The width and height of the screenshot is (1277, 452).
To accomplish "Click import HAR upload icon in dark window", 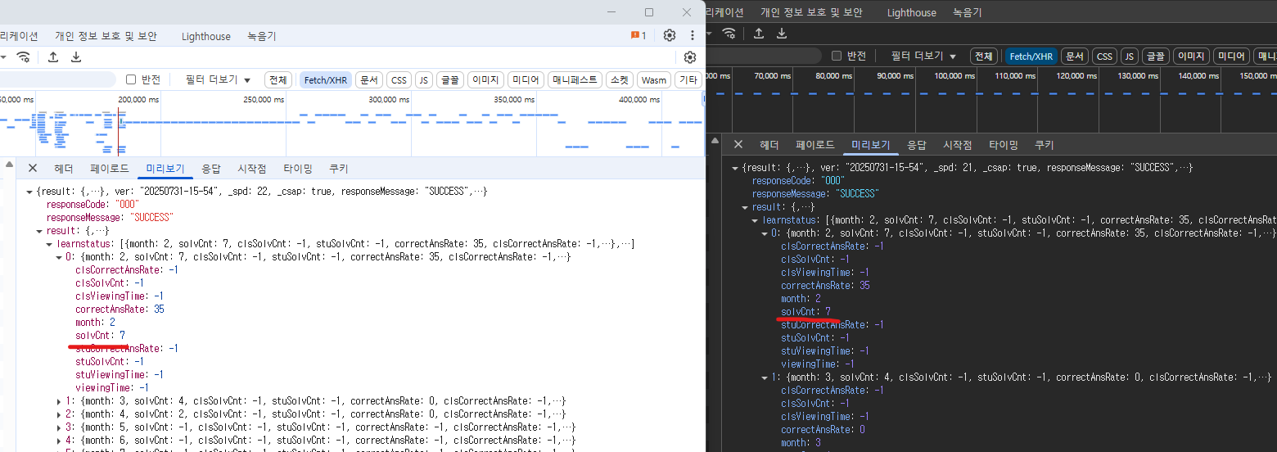I will click(759, 33).
